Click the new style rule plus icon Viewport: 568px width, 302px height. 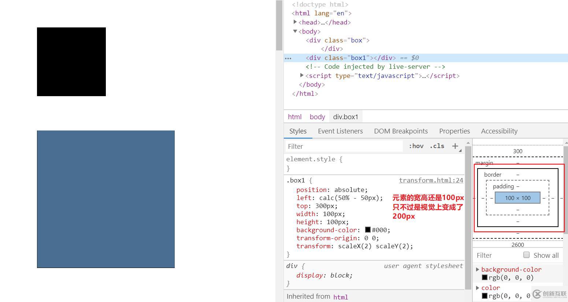point(455,146)
